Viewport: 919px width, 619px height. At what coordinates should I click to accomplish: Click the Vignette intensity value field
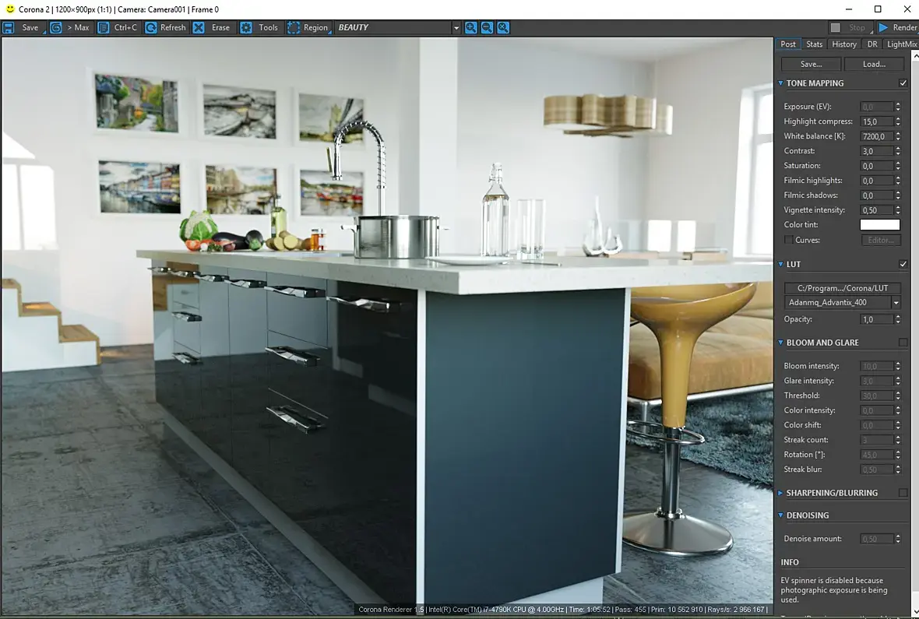tap(876, 210)
